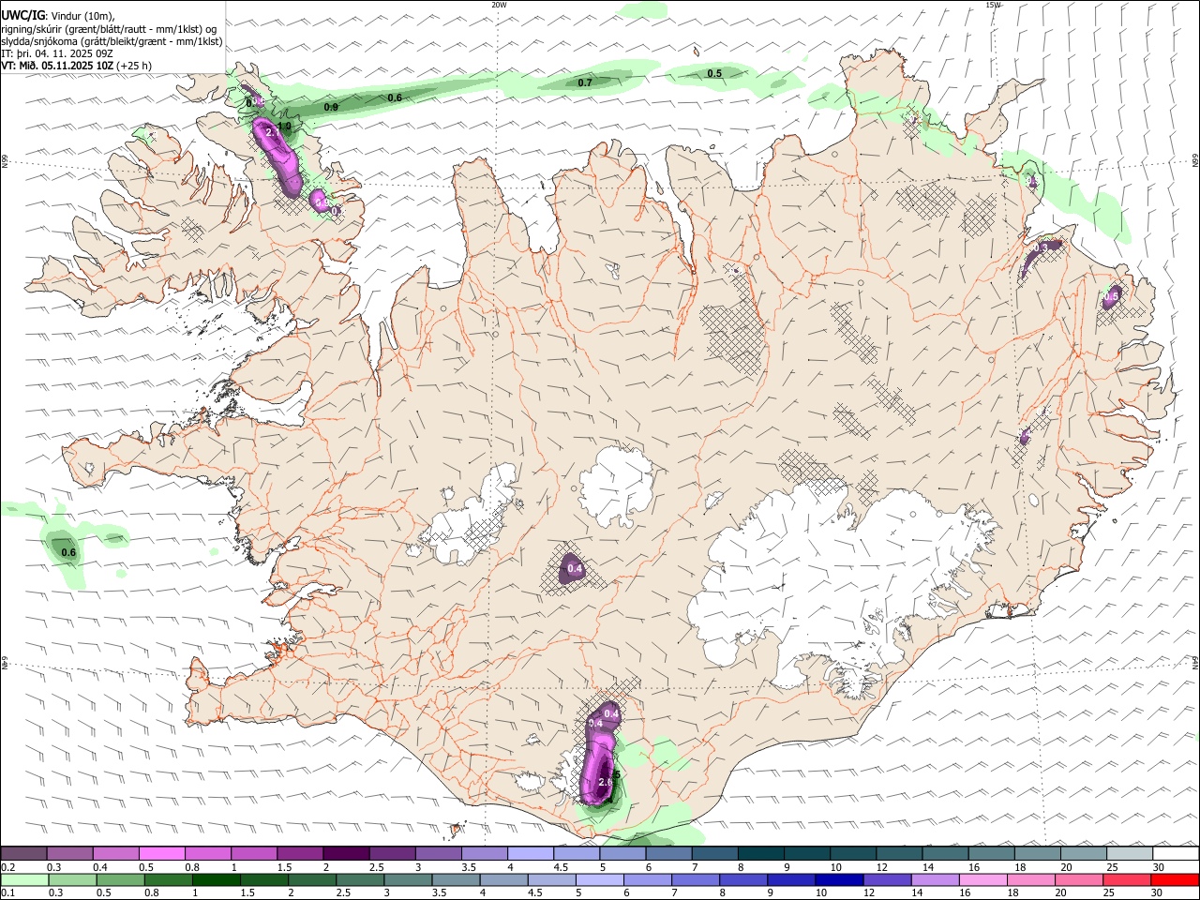The height and width of the screenshot is (900, 1200).
Task: Pick the 3.5 swatch in lower rain scale
Action: coord(456,879)
